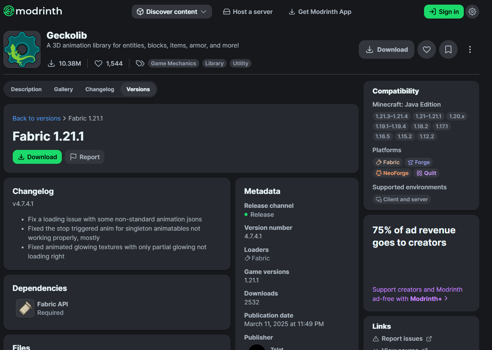Open the Report issues link

click(402, 339)
